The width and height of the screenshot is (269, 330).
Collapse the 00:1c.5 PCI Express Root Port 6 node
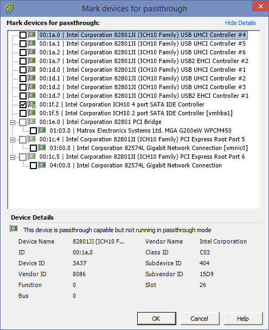[13, 157]
